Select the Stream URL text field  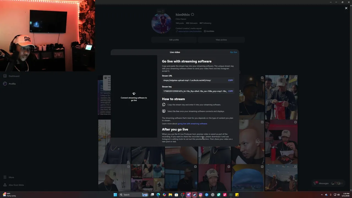[195, 80]
